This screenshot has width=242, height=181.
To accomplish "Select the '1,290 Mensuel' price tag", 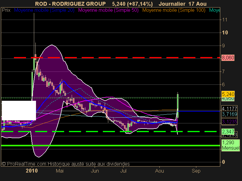I will tap(231, 145).
